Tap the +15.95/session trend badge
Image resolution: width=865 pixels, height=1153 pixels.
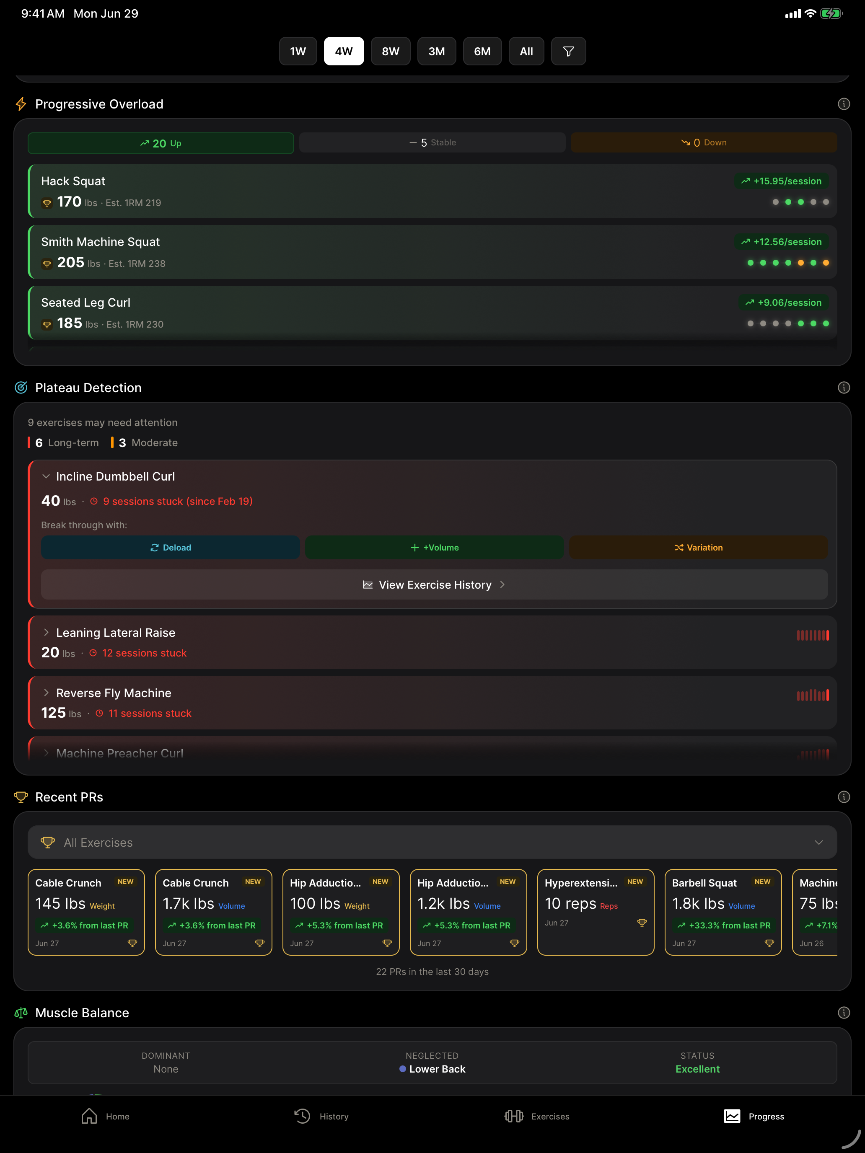tap(781, 181)
